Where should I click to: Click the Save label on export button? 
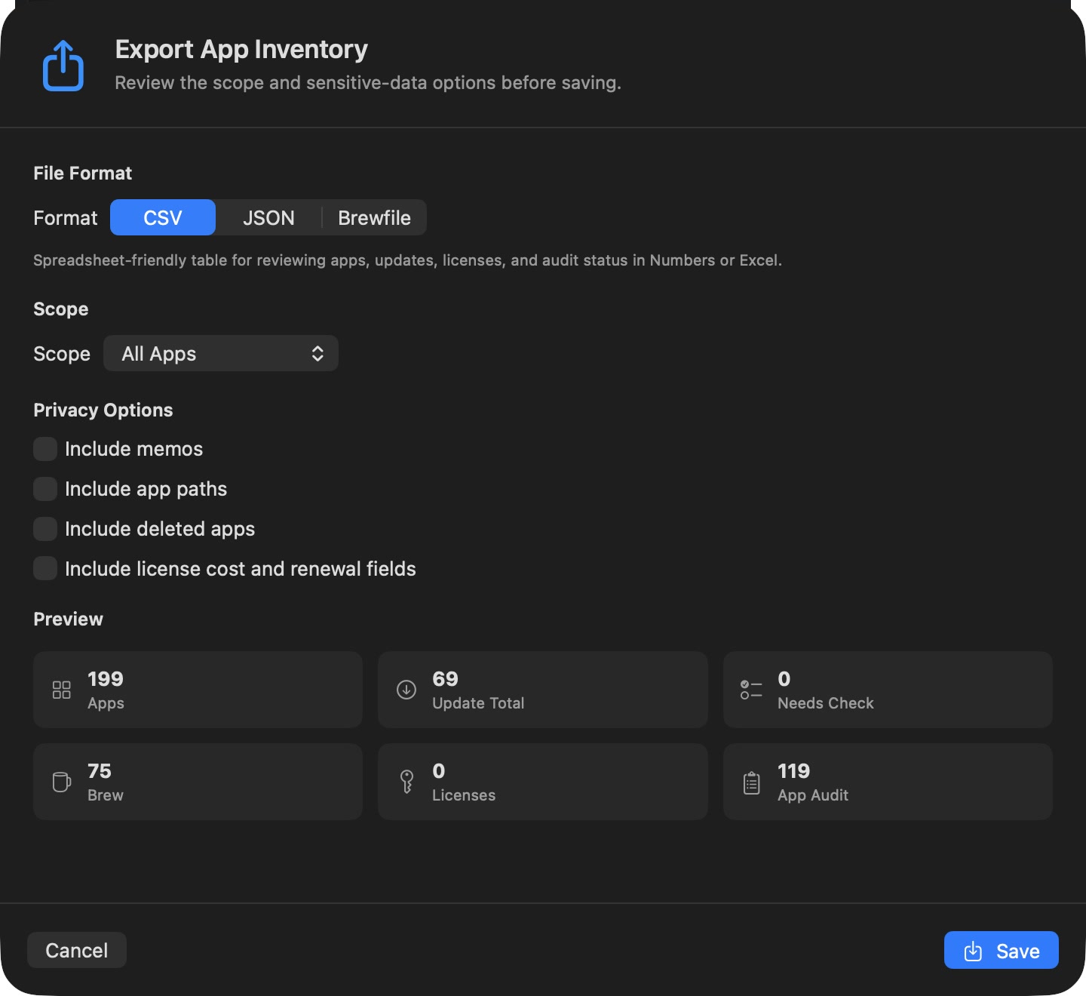coord(1018,951)
